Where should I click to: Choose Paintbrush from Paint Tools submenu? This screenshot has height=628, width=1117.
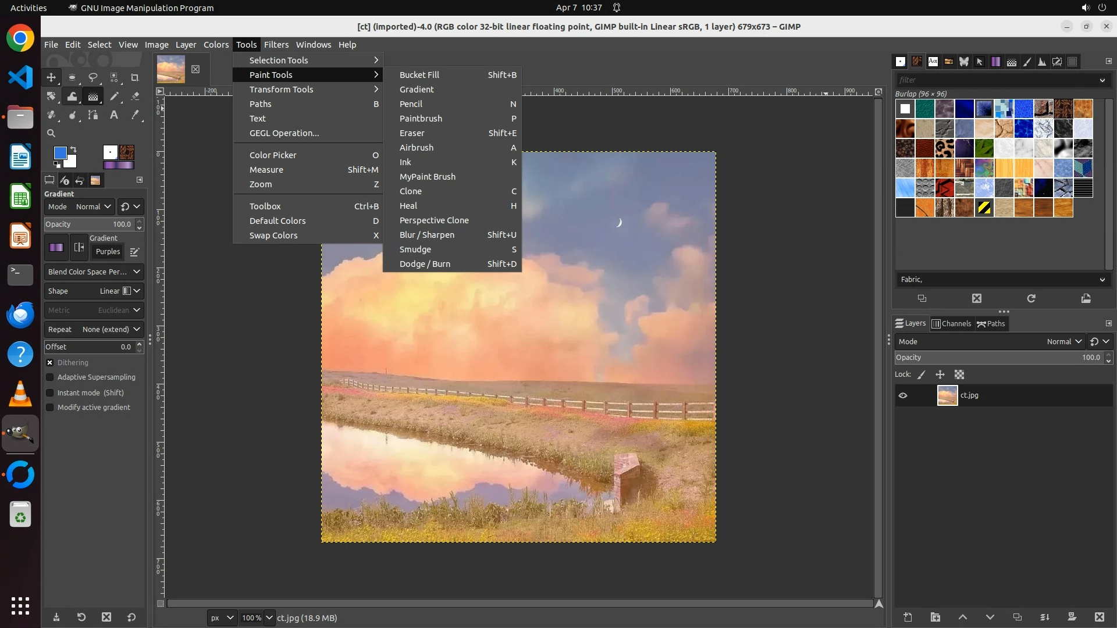[421, 119]
